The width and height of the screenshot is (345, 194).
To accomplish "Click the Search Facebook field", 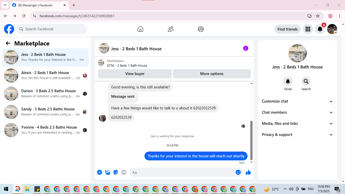I will (x=52, y=29).
